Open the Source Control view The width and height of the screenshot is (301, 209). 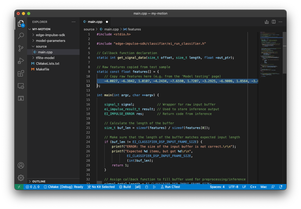tap(21, 48)
